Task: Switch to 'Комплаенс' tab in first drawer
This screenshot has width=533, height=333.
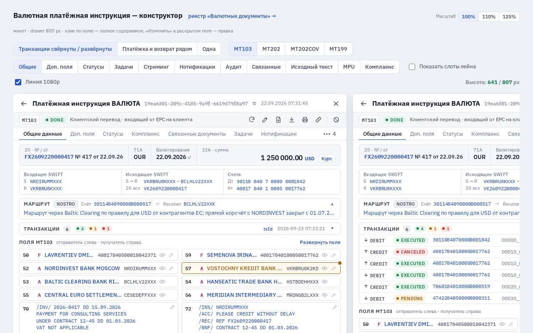Action: click(146, 134)
